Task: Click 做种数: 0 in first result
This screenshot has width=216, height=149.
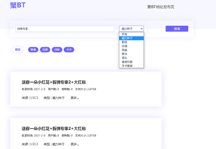Action: click(x=67, y=89)
